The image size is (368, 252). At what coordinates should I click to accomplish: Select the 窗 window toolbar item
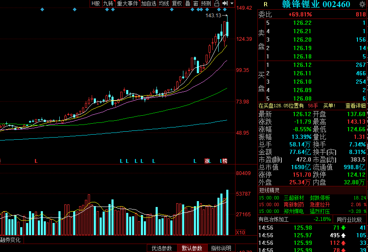point(196,3)
